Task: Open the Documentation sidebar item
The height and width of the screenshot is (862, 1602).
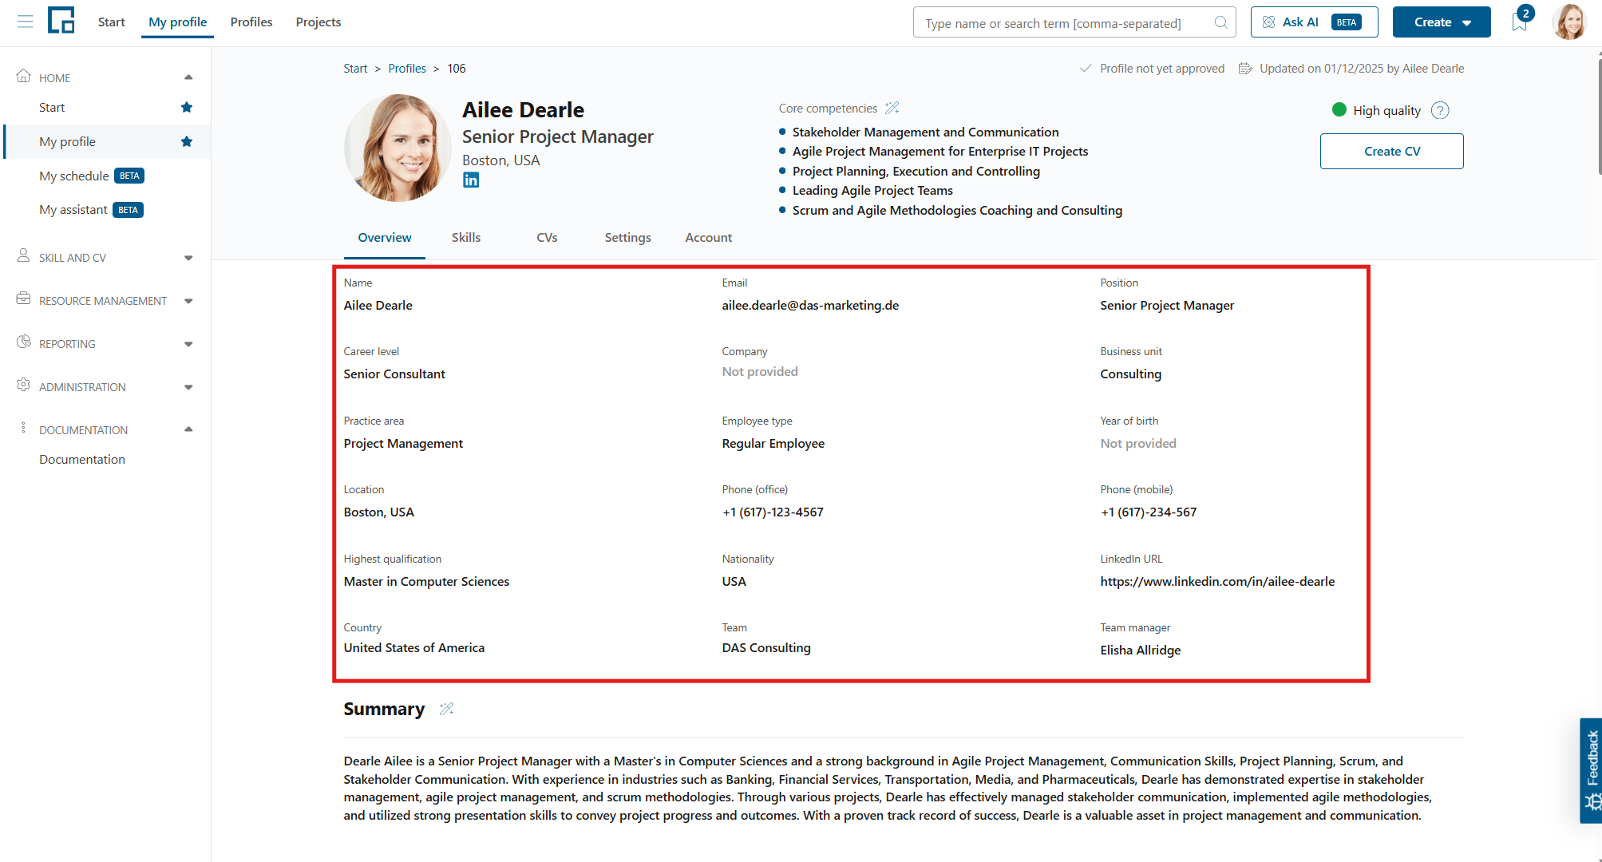Action: 82,460
